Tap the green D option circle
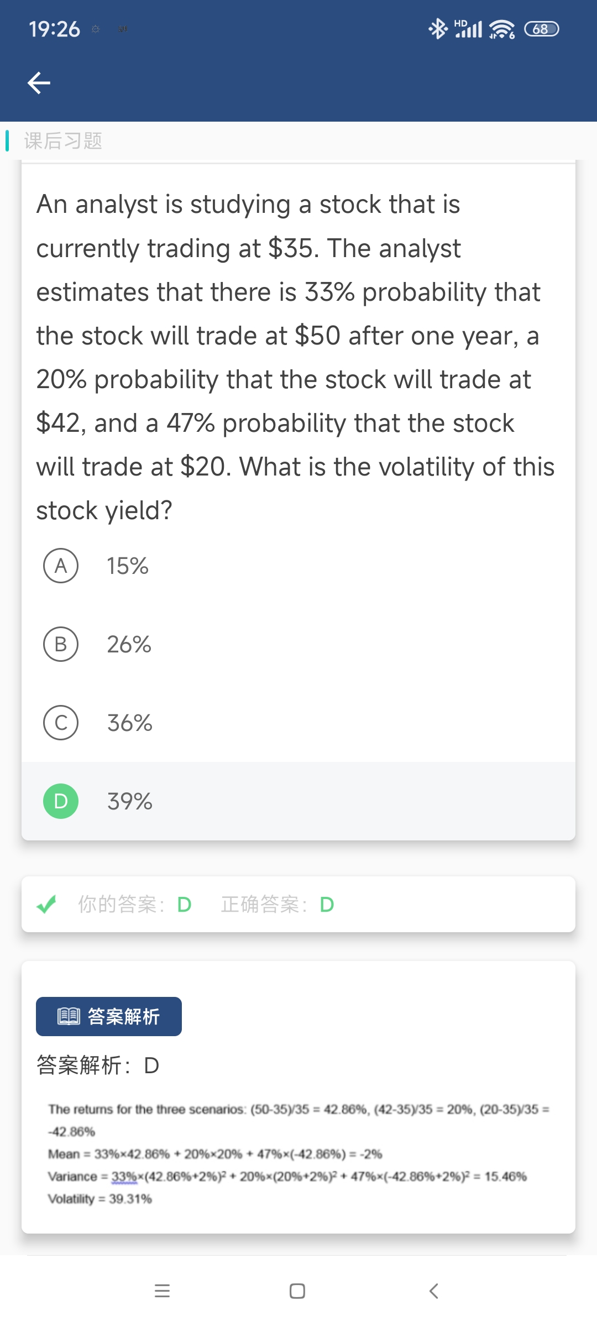 click(x=61, y=801)
